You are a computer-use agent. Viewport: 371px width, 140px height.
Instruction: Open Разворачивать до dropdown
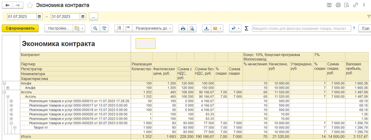(x=152, y=28)
